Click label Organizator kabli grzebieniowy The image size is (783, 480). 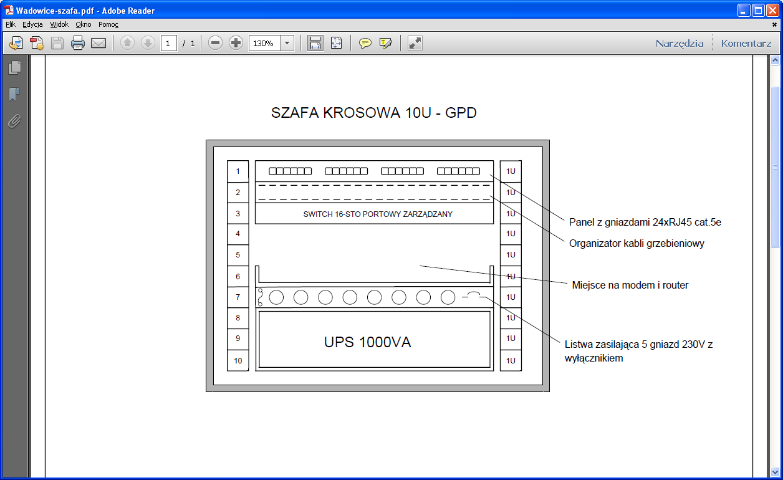(636, 243)
